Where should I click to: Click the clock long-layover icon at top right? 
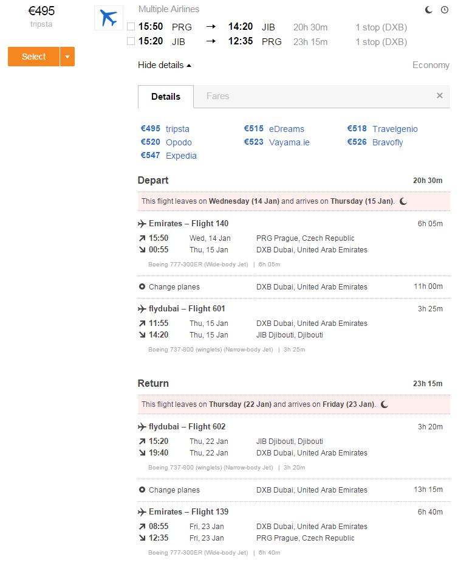(x=445, y=10)
